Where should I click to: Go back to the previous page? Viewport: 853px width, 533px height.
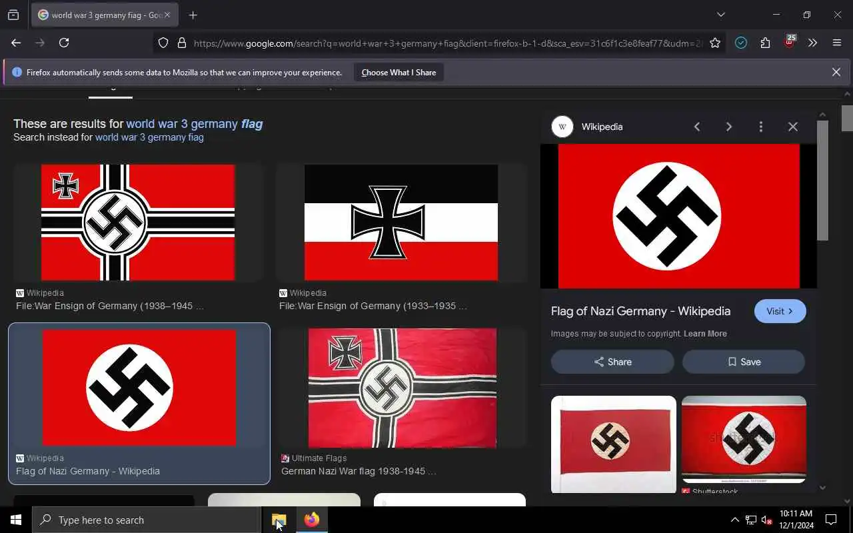pos(16,43)
